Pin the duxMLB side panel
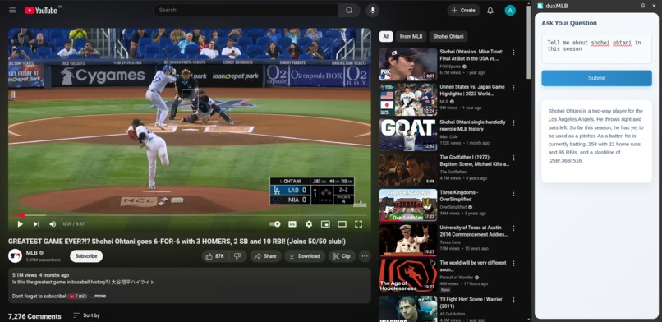The image size is (662, 322). 642,6
